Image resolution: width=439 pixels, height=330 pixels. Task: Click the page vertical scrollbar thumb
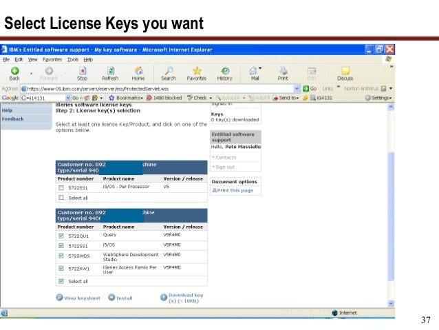pos(391,216)
